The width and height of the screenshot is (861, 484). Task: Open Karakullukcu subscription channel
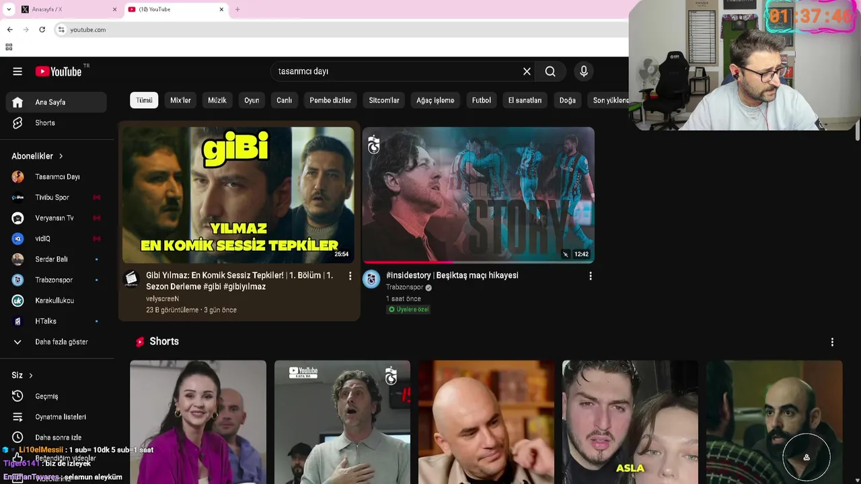(x=57, y=300)
